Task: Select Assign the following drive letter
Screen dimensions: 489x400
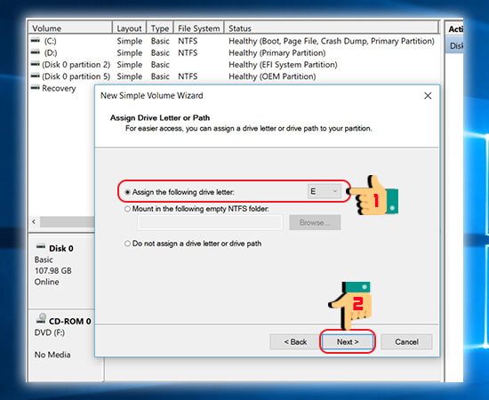Action: (127, 192)
